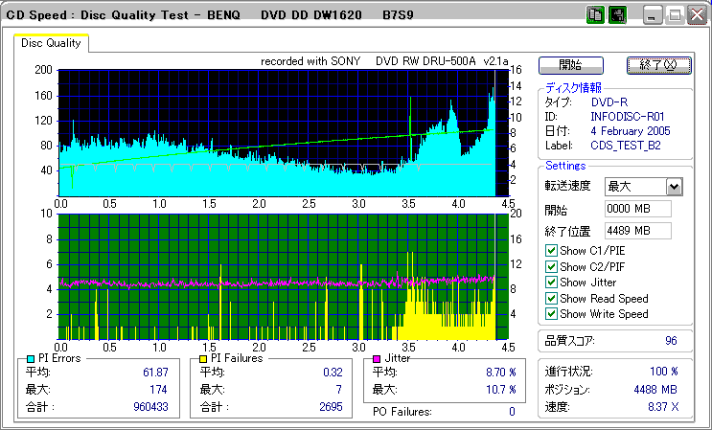Toggle the Show C1/PIE checkbox
The height and width of the screenshot is (430, 712).
click(551, 251)
